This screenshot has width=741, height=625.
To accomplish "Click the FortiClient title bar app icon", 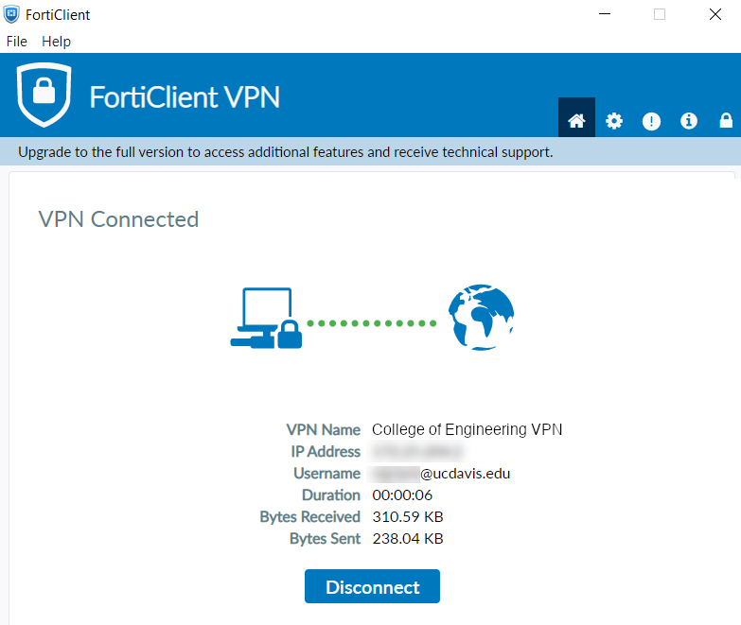I will tap(11, 14).
